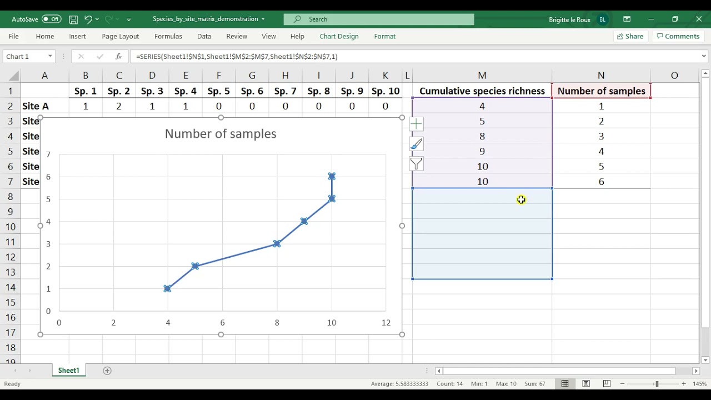Toggle the AutoSave switch
Screen dimensions: 711x400
[51, 19]
